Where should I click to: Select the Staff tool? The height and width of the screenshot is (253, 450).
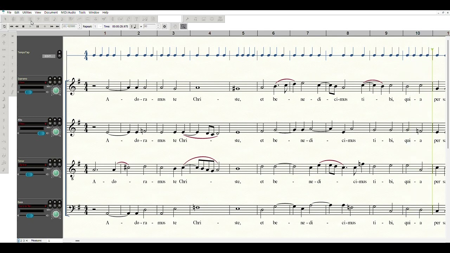click(x=13, y=19)
